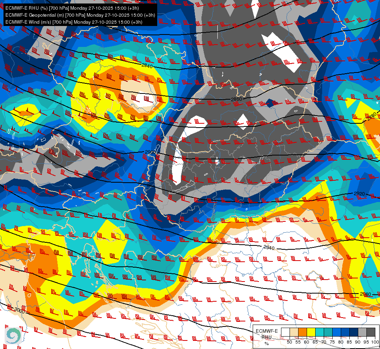Click the swirl logo icon in the corner

point(13,335)
